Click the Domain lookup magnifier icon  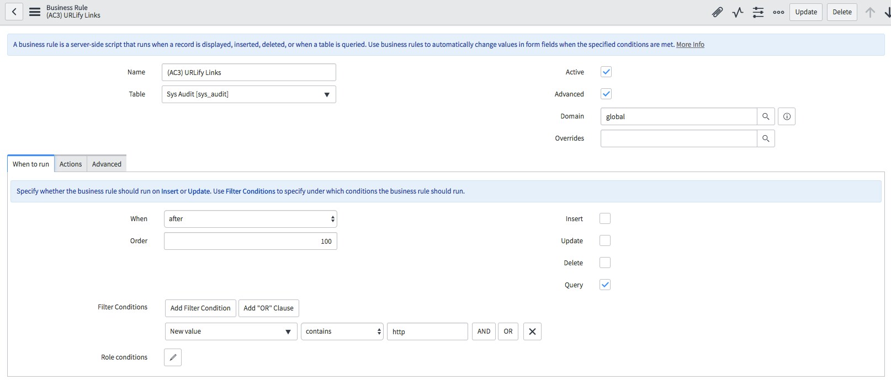766,116
